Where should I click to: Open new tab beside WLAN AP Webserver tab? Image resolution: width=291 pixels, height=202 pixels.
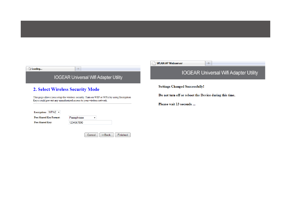209,63
